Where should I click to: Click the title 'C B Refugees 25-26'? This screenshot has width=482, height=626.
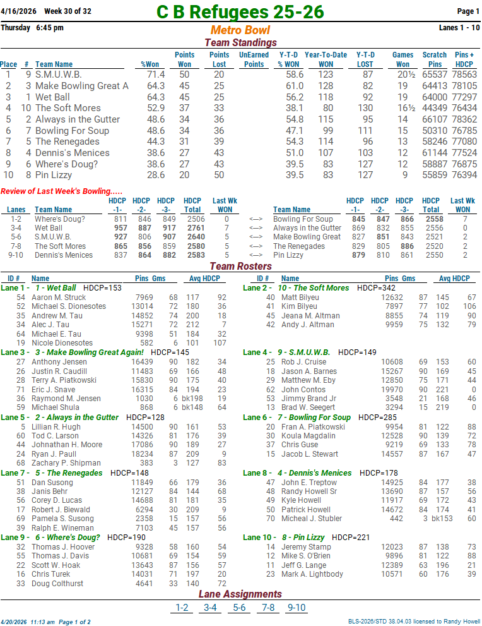pyautogui.click(x=240, y=11)
